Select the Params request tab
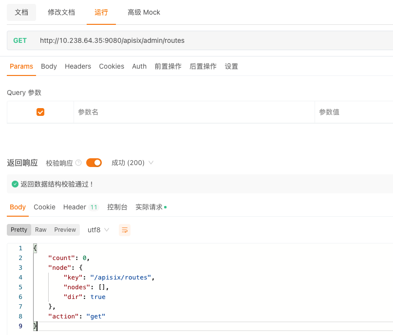 pos(21,66)
